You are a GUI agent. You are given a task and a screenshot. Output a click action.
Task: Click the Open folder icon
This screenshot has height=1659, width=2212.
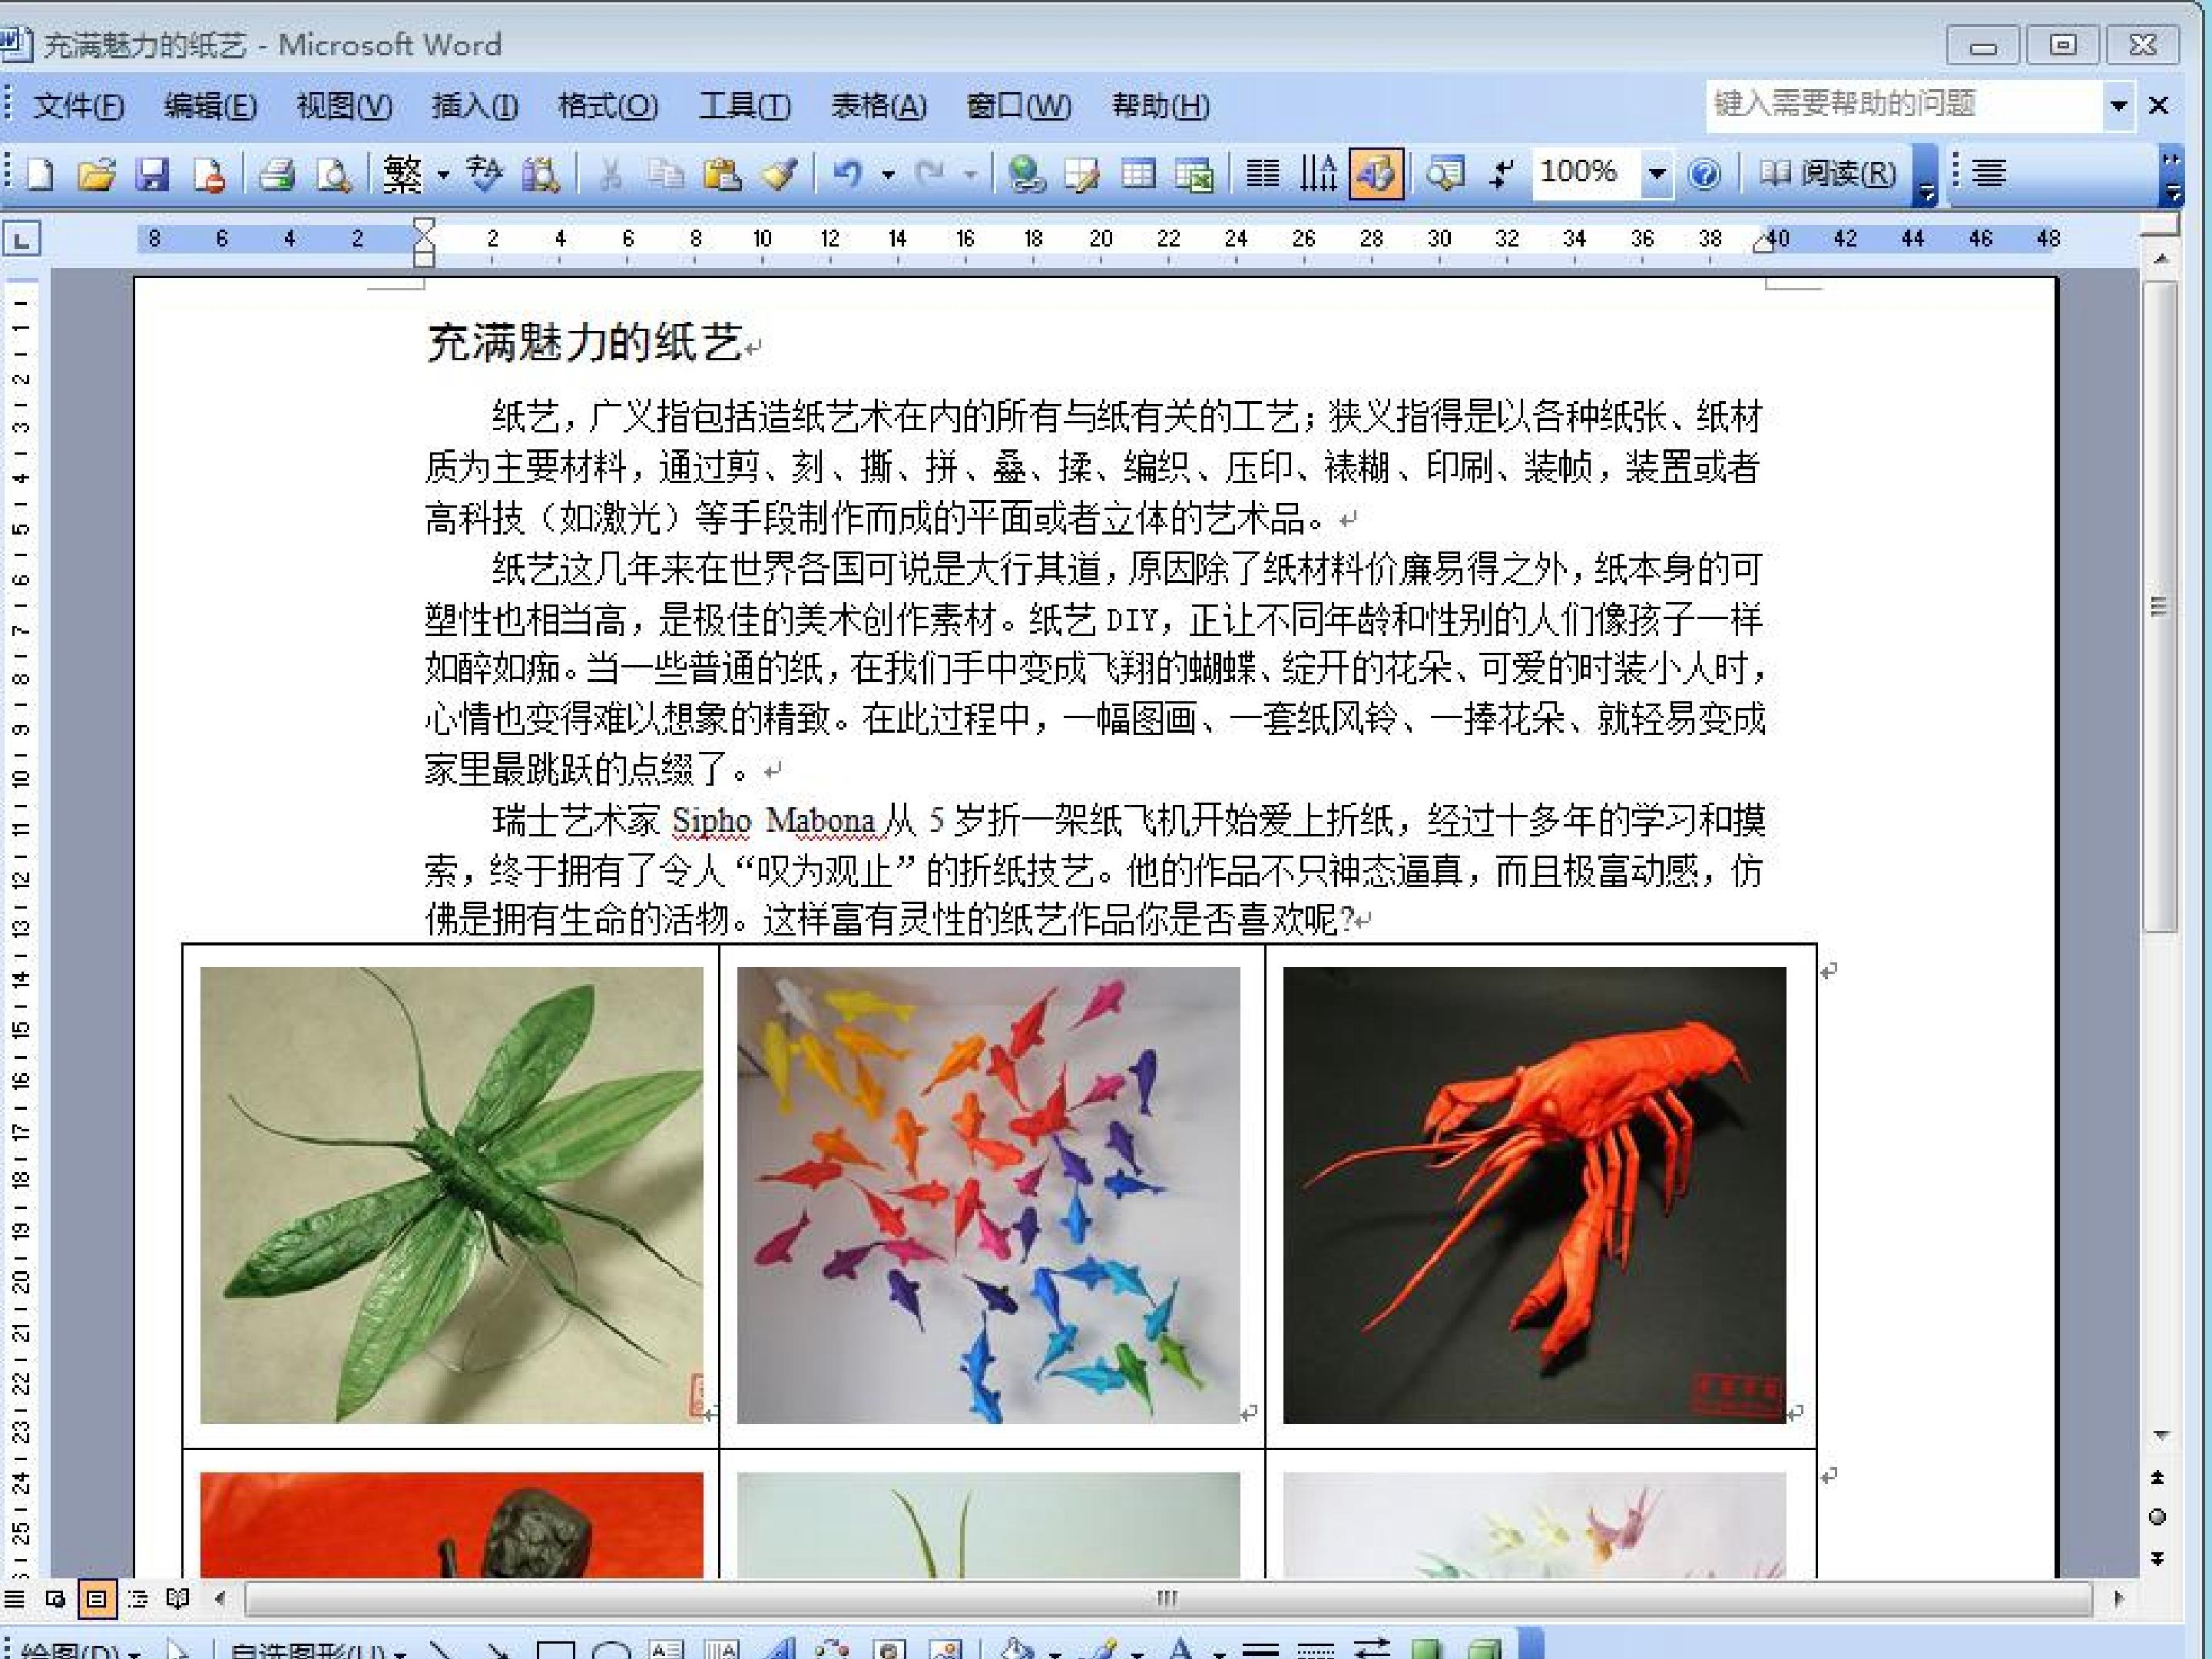click(96, 175)
